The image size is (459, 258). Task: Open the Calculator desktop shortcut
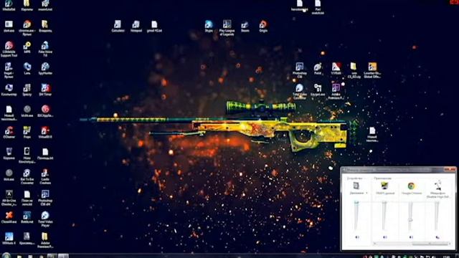click(x=118, y=25)
